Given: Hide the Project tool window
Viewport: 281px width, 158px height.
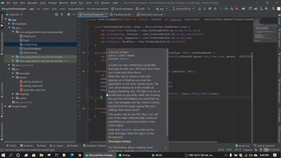Looking at the screenshot, I should pyautogui.click(x=74, y=14).
